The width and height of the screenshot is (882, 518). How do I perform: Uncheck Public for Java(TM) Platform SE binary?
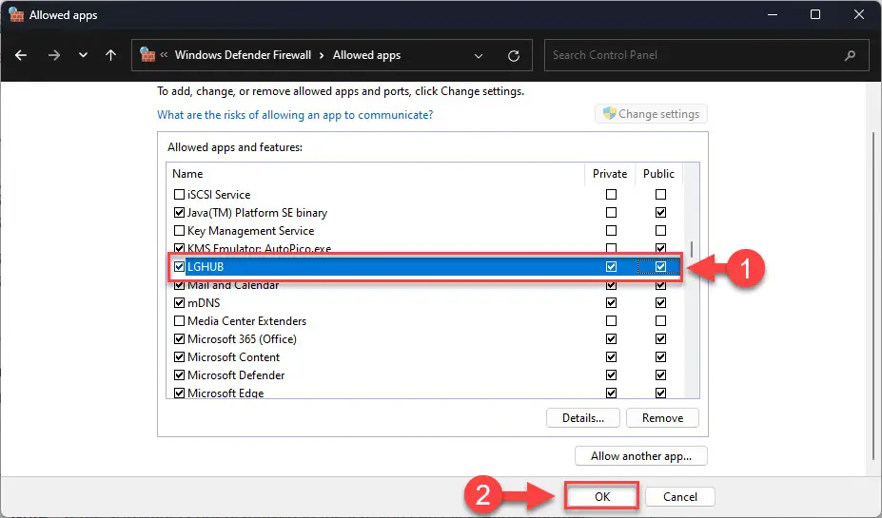click(x=660, y=212)
